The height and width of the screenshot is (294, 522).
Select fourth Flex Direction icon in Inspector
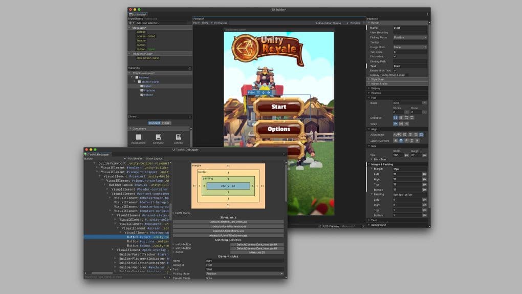[x=412, y=118]
